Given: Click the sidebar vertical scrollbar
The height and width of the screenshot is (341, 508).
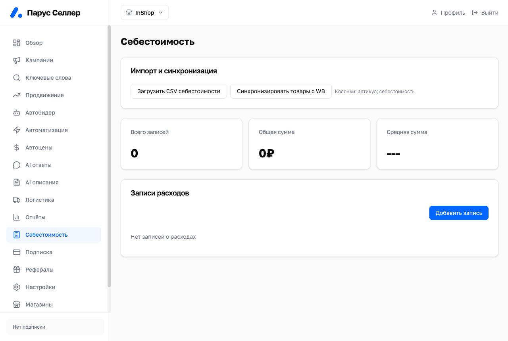Looking at the screenshot, I should click(109, 156).
